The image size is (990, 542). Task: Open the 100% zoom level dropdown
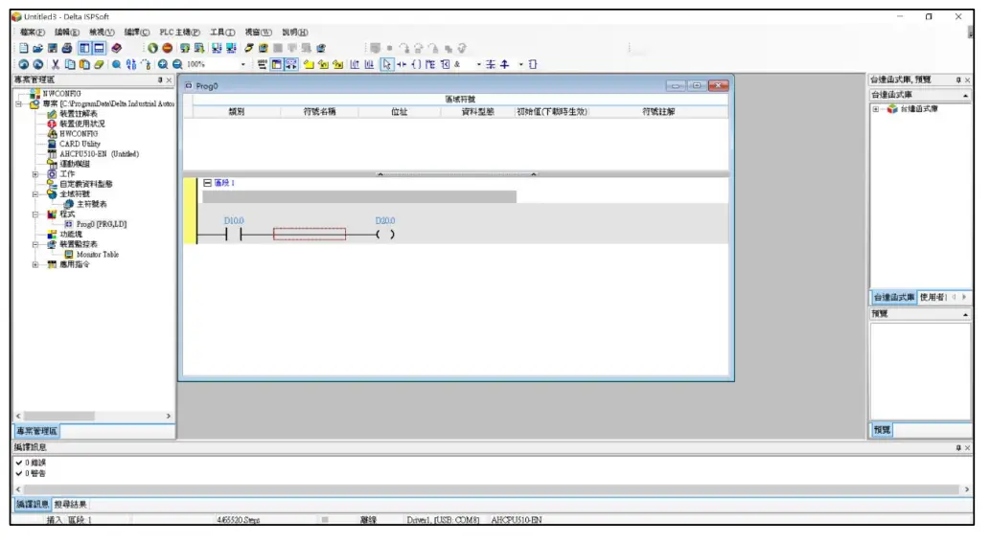click(x=242, y=64)
